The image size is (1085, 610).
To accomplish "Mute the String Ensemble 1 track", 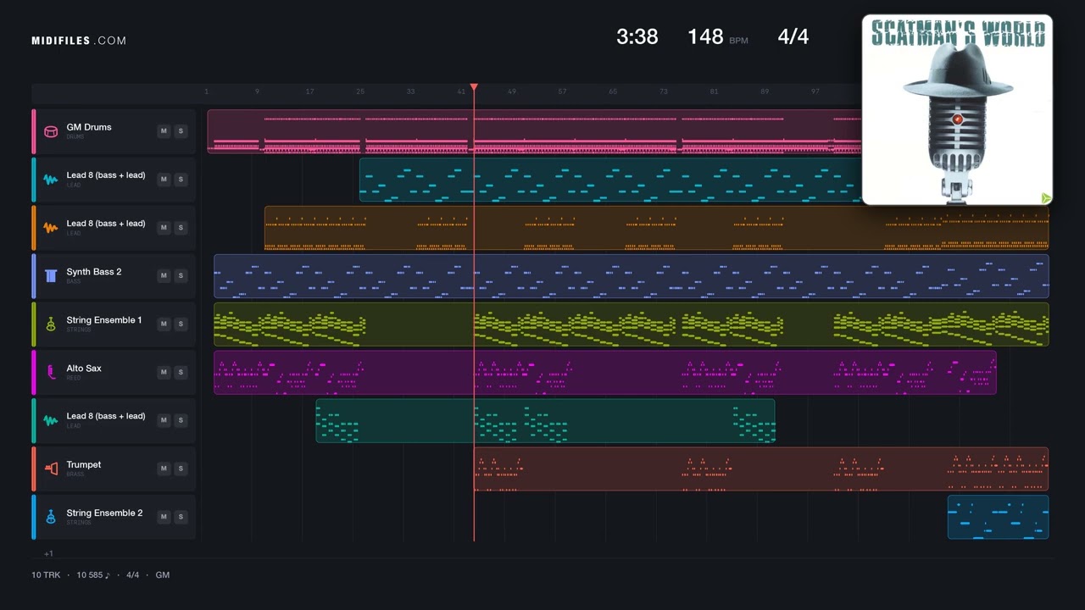I will pos(164,324).
